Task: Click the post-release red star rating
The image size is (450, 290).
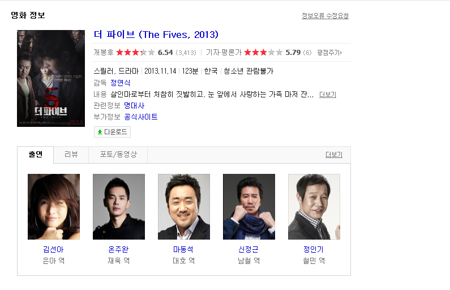Action: coord(135,53)
